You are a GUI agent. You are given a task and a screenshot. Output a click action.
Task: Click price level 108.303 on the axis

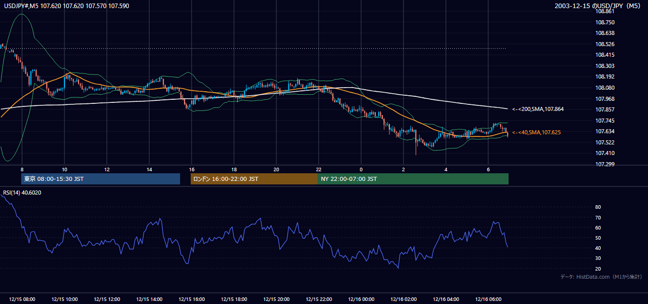605,66
